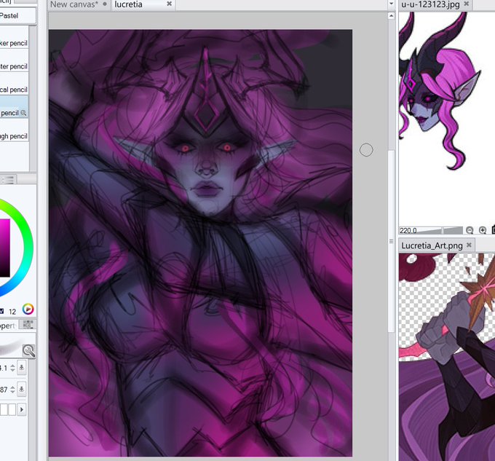This screenshot has width=495, height=461.
Task: Click the sub tool list scrollbar
Action: click(33, 98)
